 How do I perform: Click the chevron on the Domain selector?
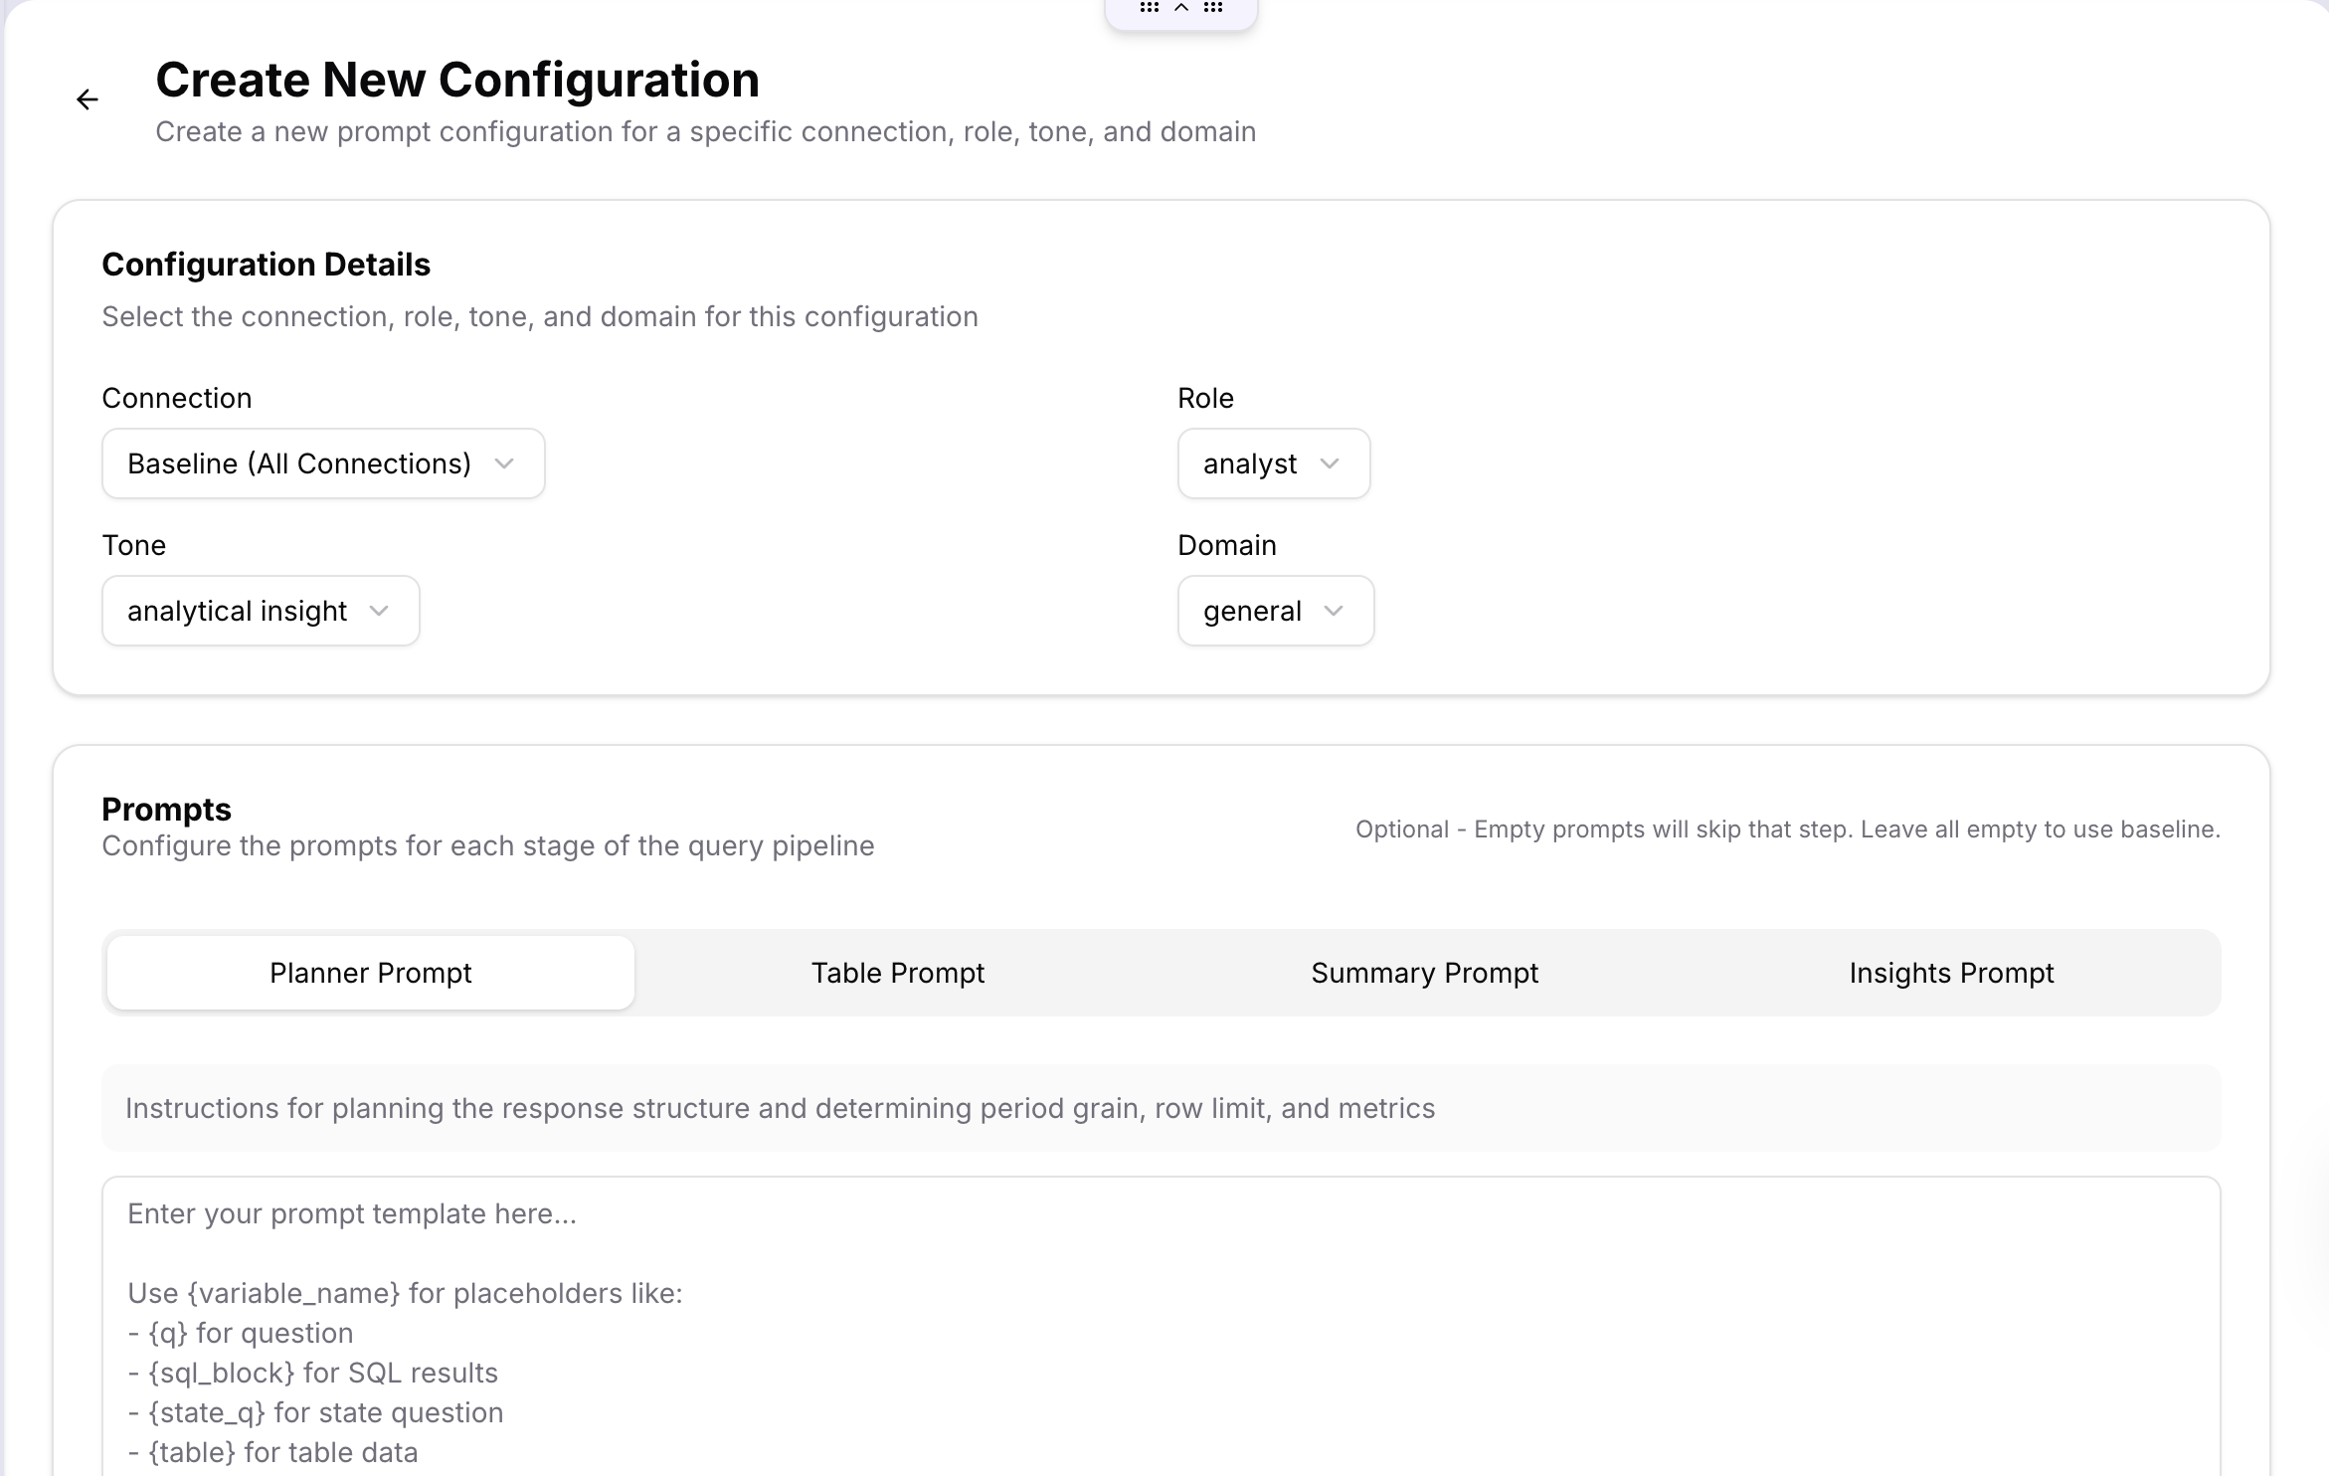click(x=1336, y=611)
